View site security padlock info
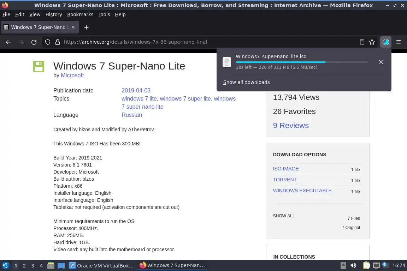Viewport: 407px width, 271px height. pyautogui.click(x=57, y=42)
